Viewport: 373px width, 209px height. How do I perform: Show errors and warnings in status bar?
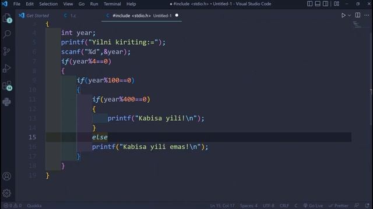(x=13, y=206)
